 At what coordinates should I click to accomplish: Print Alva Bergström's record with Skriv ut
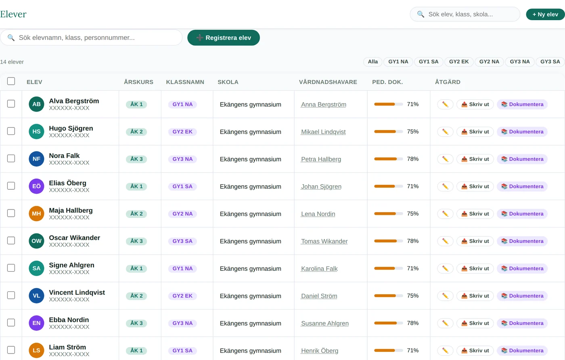click(475, 105)
